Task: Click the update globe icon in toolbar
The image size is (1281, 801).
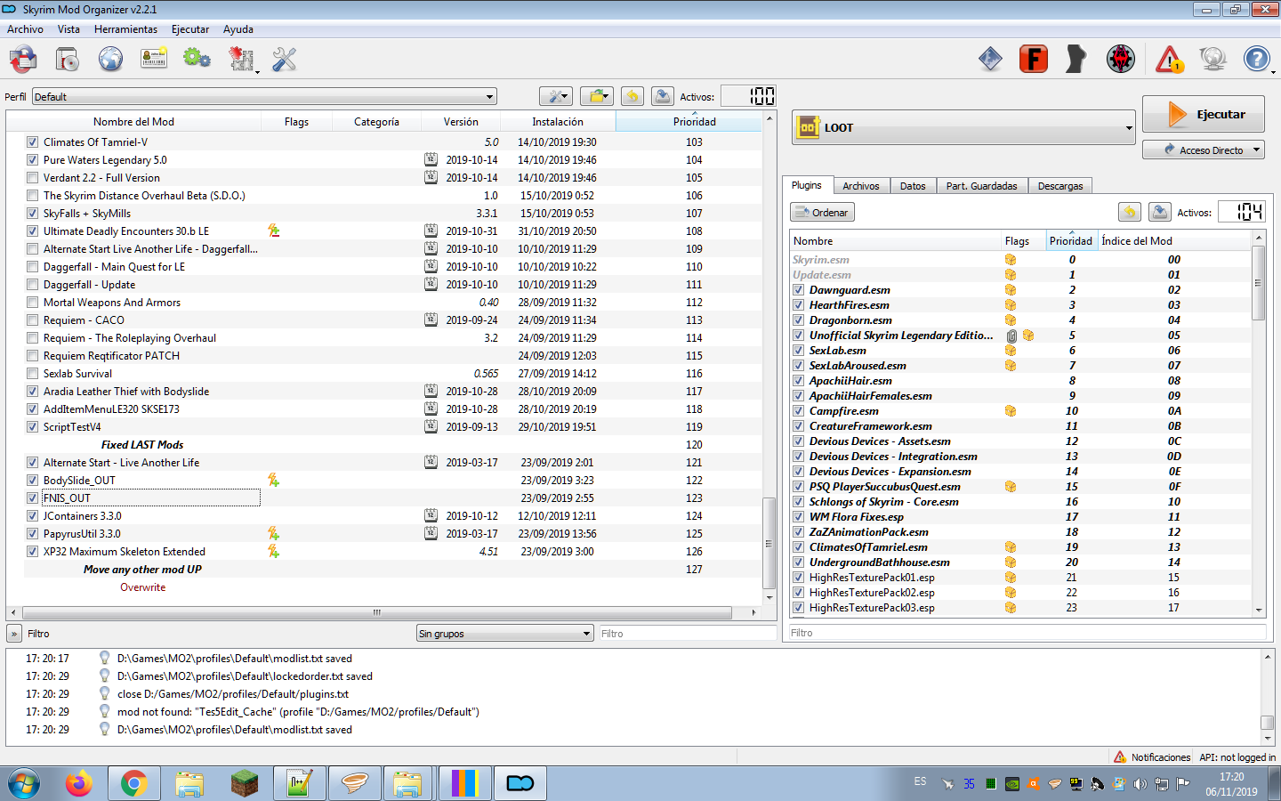Action: click(x=1213, y=60)
